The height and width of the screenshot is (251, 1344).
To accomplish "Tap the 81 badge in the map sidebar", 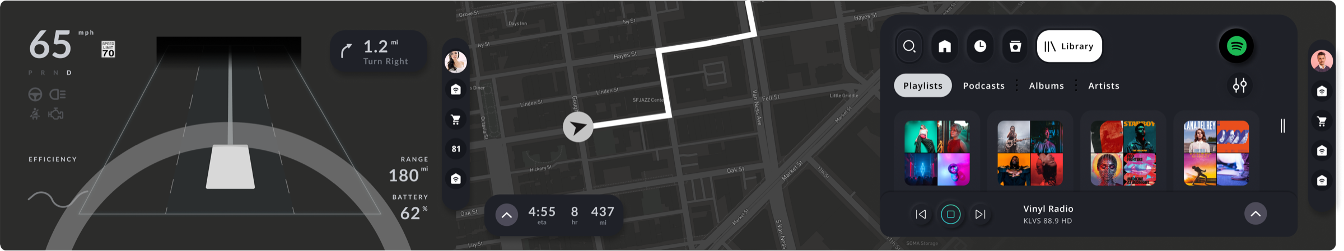I will coord(456,149).
